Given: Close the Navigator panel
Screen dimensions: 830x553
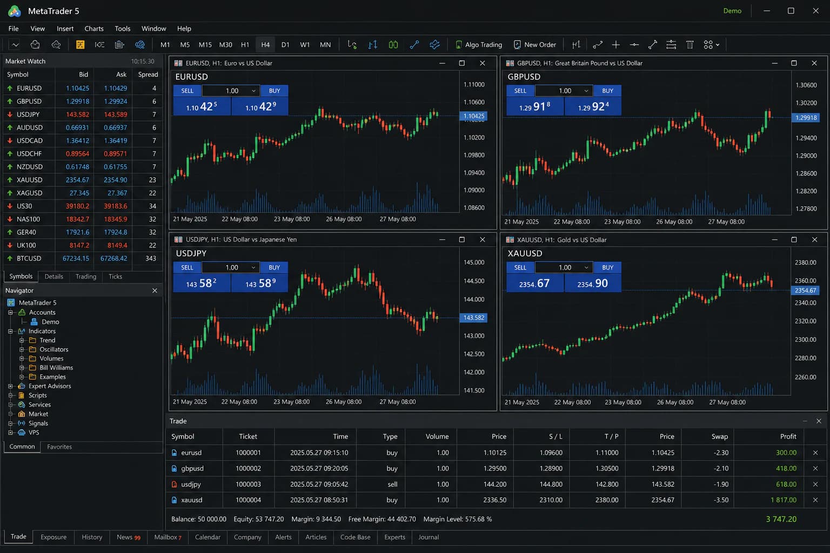Looking at the screenshot, I should (155, 291).
